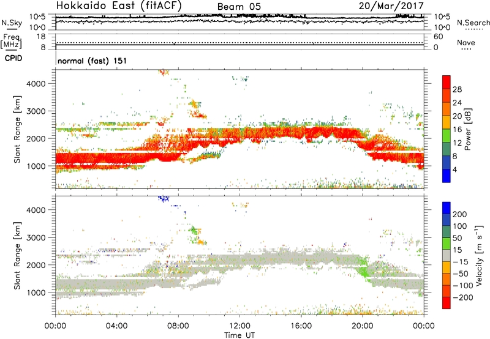The width and height of the screenshot is (490, 339).
Task: Click the blue 200 Velocity colorbar segment
Action: (x=447, y=208)
